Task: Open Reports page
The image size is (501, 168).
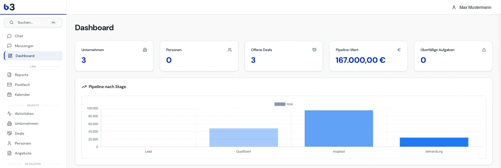Action: click(x=33, y=75)
